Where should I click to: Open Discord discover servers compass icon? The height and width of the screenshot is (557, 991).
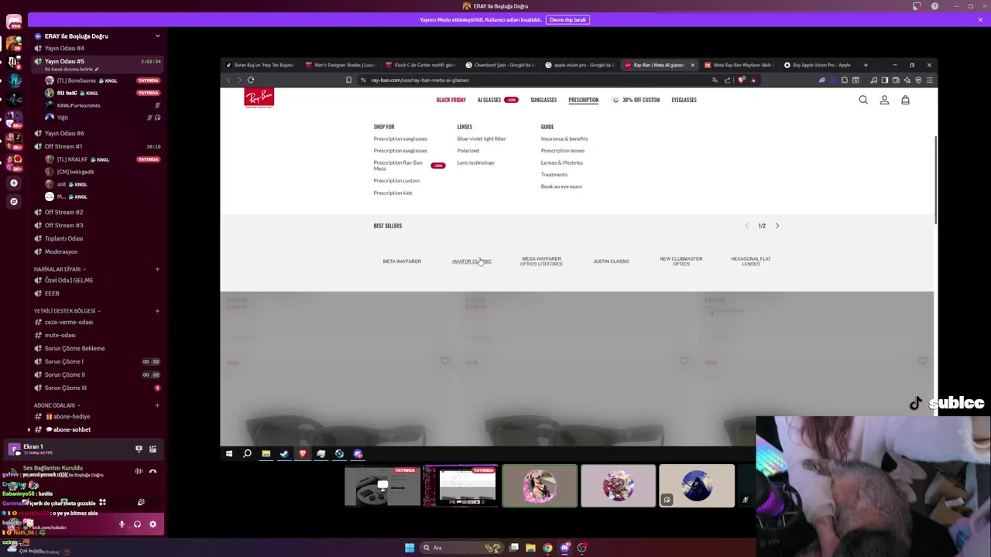pos(14,201)
